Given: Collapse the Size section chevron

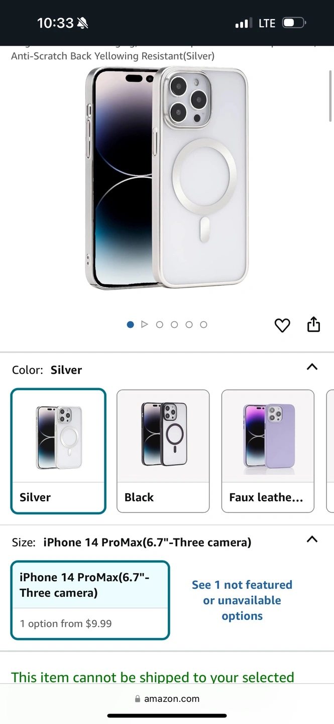Looking at the screenshot, I should pyautogui.click(x=312, y=539).
